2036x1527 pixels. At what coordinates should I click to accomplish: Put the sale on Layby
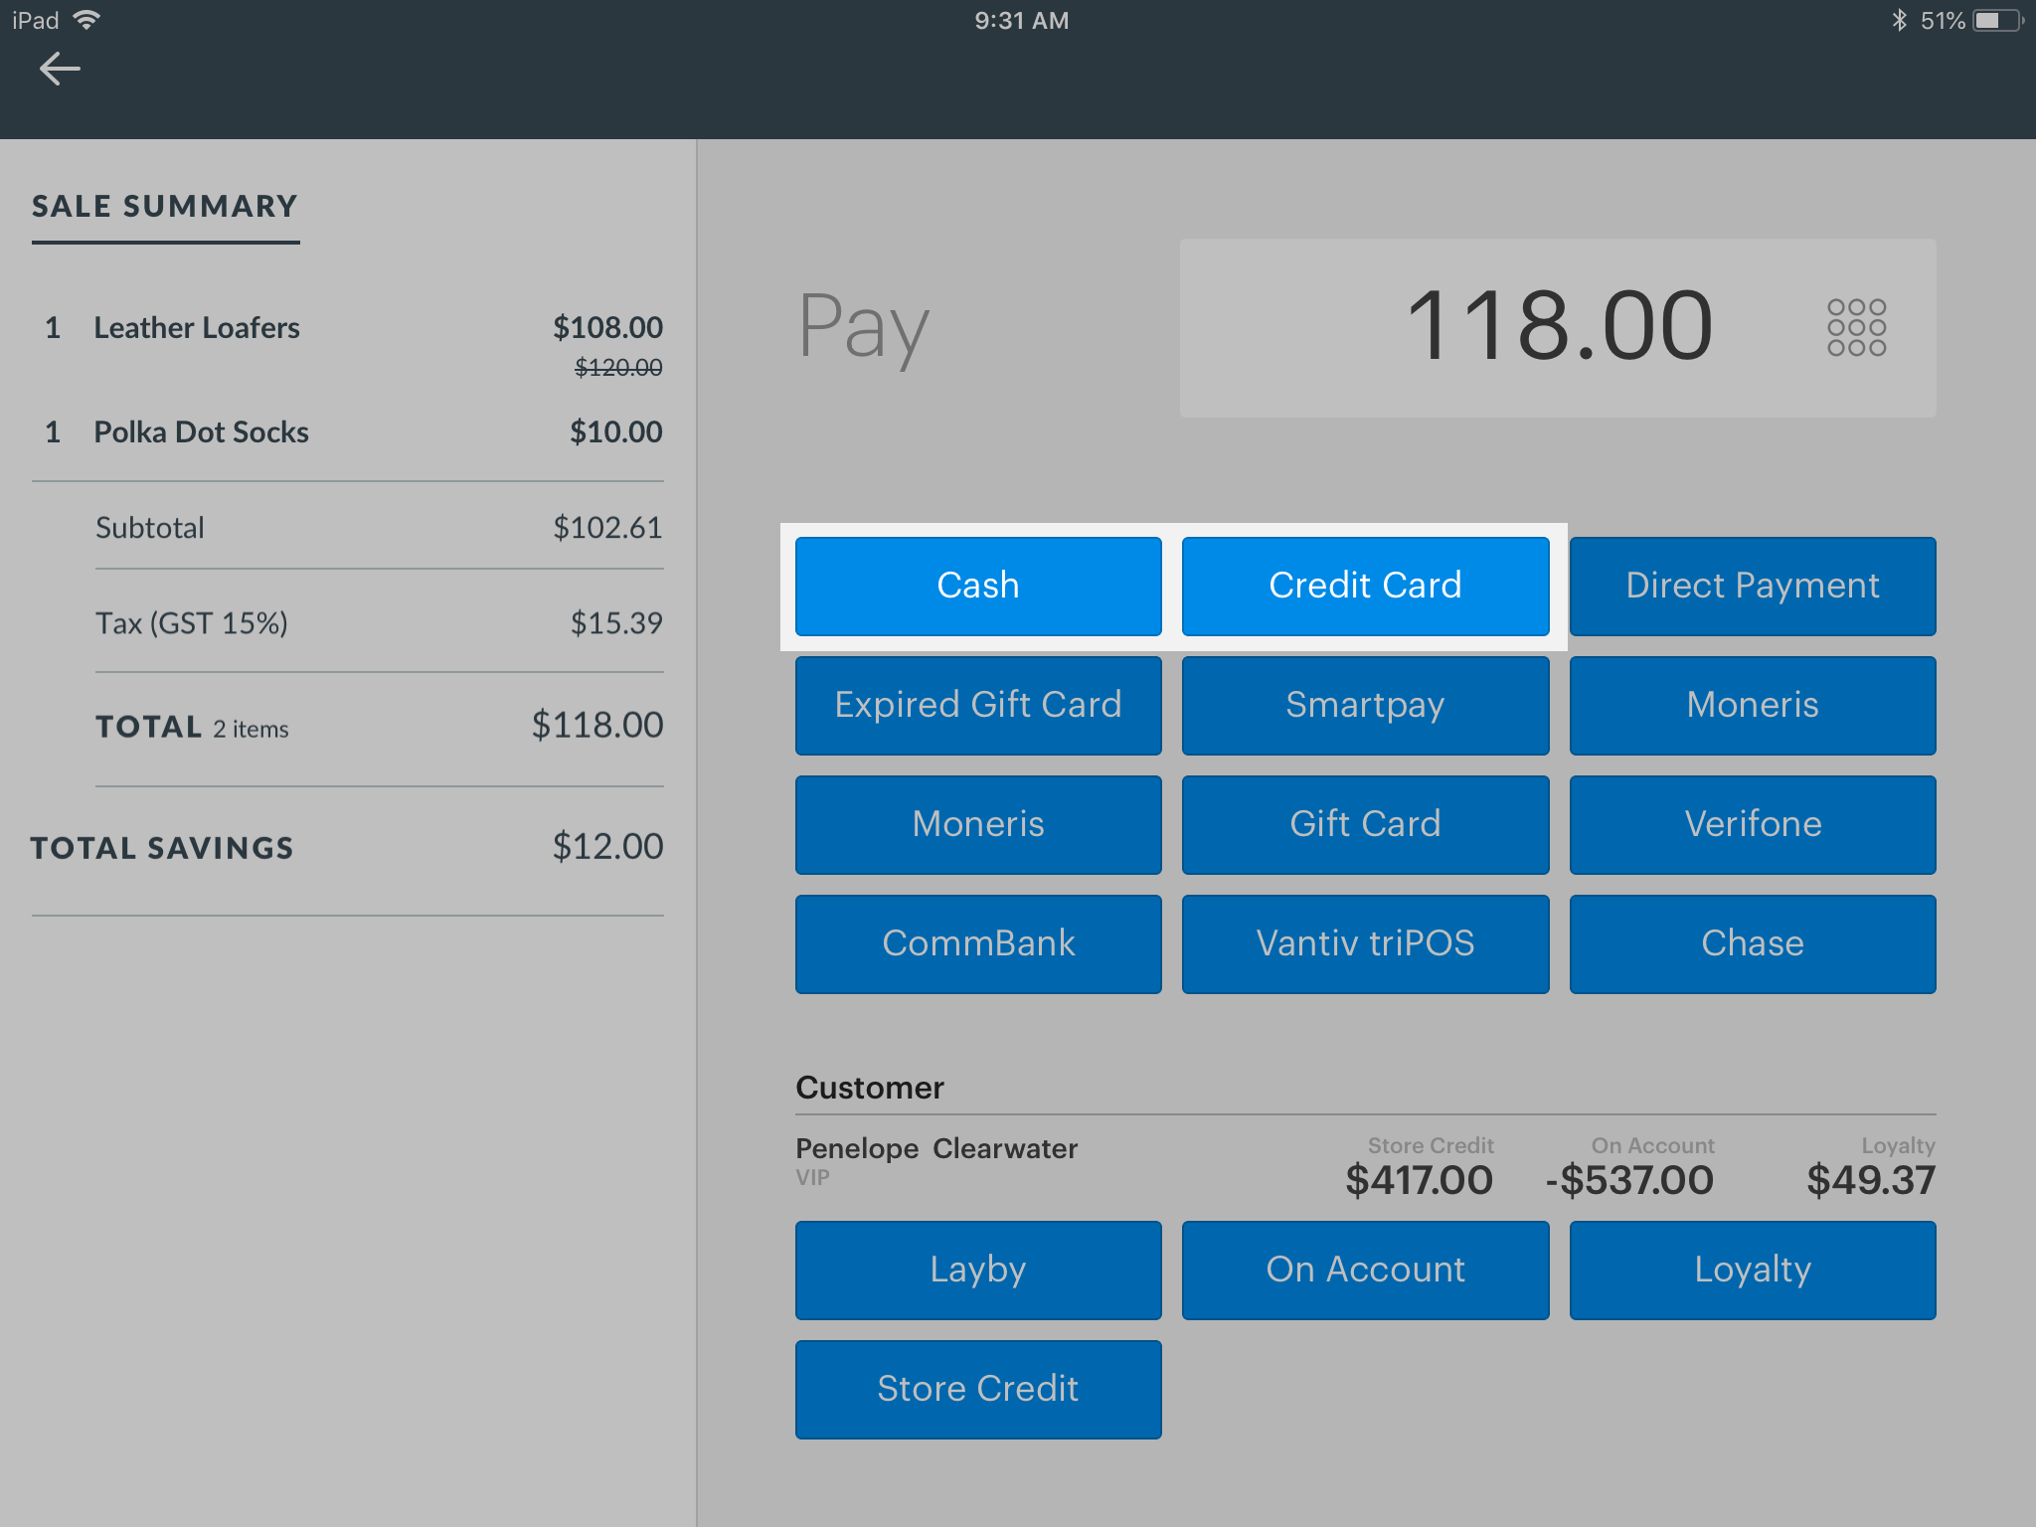coord(978,1270)
